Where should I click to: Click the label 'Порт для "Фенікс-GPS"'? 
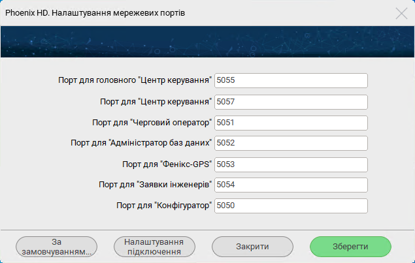[168, 164]
